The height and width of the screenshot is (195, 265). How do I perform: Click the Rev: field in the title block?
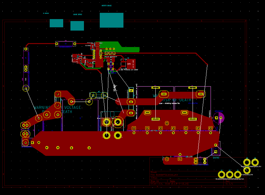click(x=228, y=181)
